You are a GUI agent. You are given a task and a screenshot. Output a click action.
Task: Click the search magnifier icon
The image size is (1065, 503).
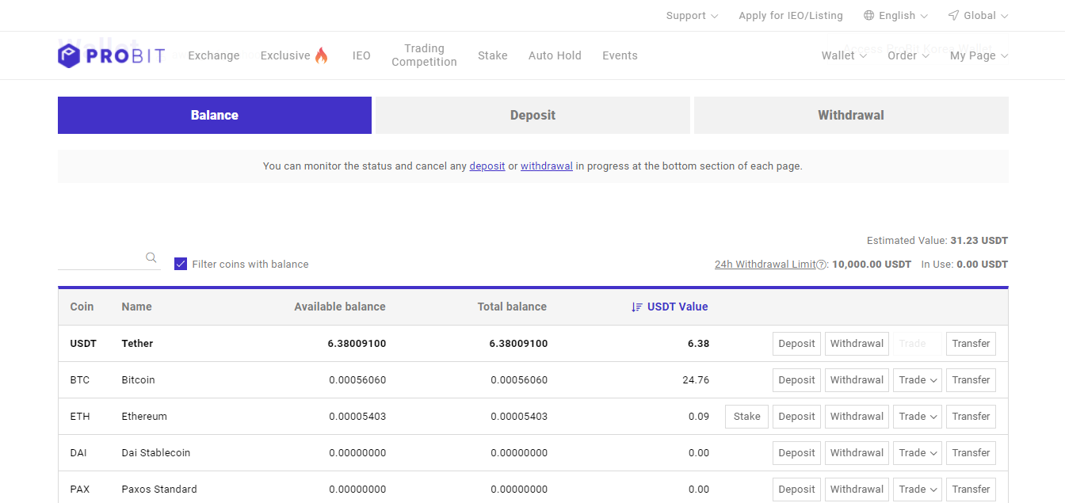(151, 257)
